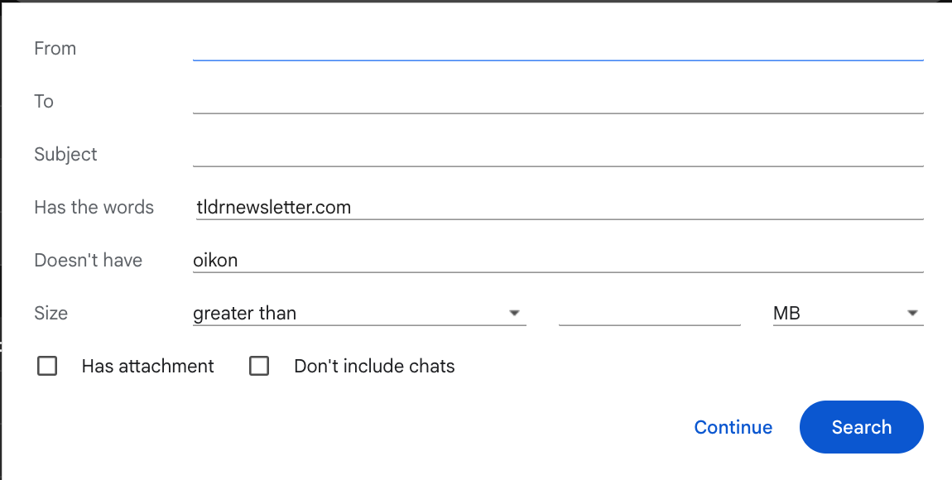Click the empty size value field
The height and width of the screenshot is (480, 952).
tap(650, 313)
